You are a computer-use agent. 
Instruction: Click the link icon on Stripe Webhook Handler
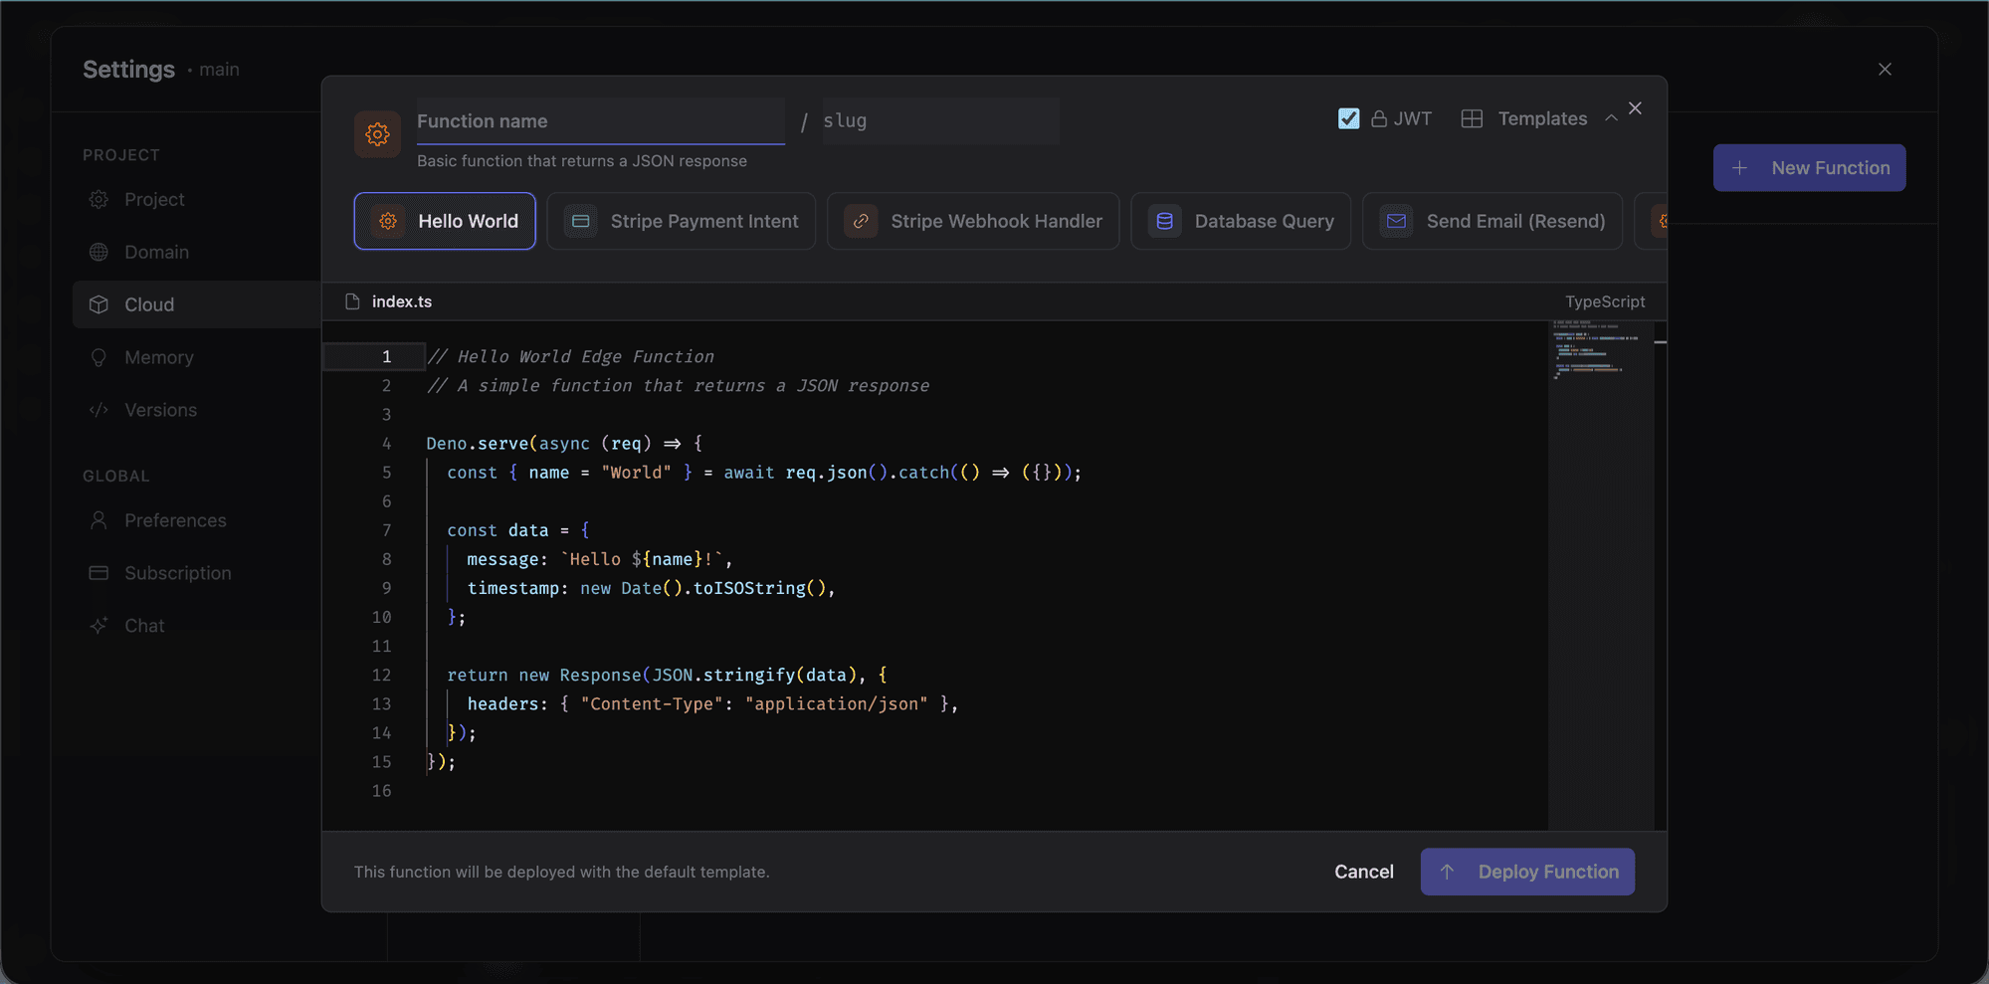tap(860, 221)
